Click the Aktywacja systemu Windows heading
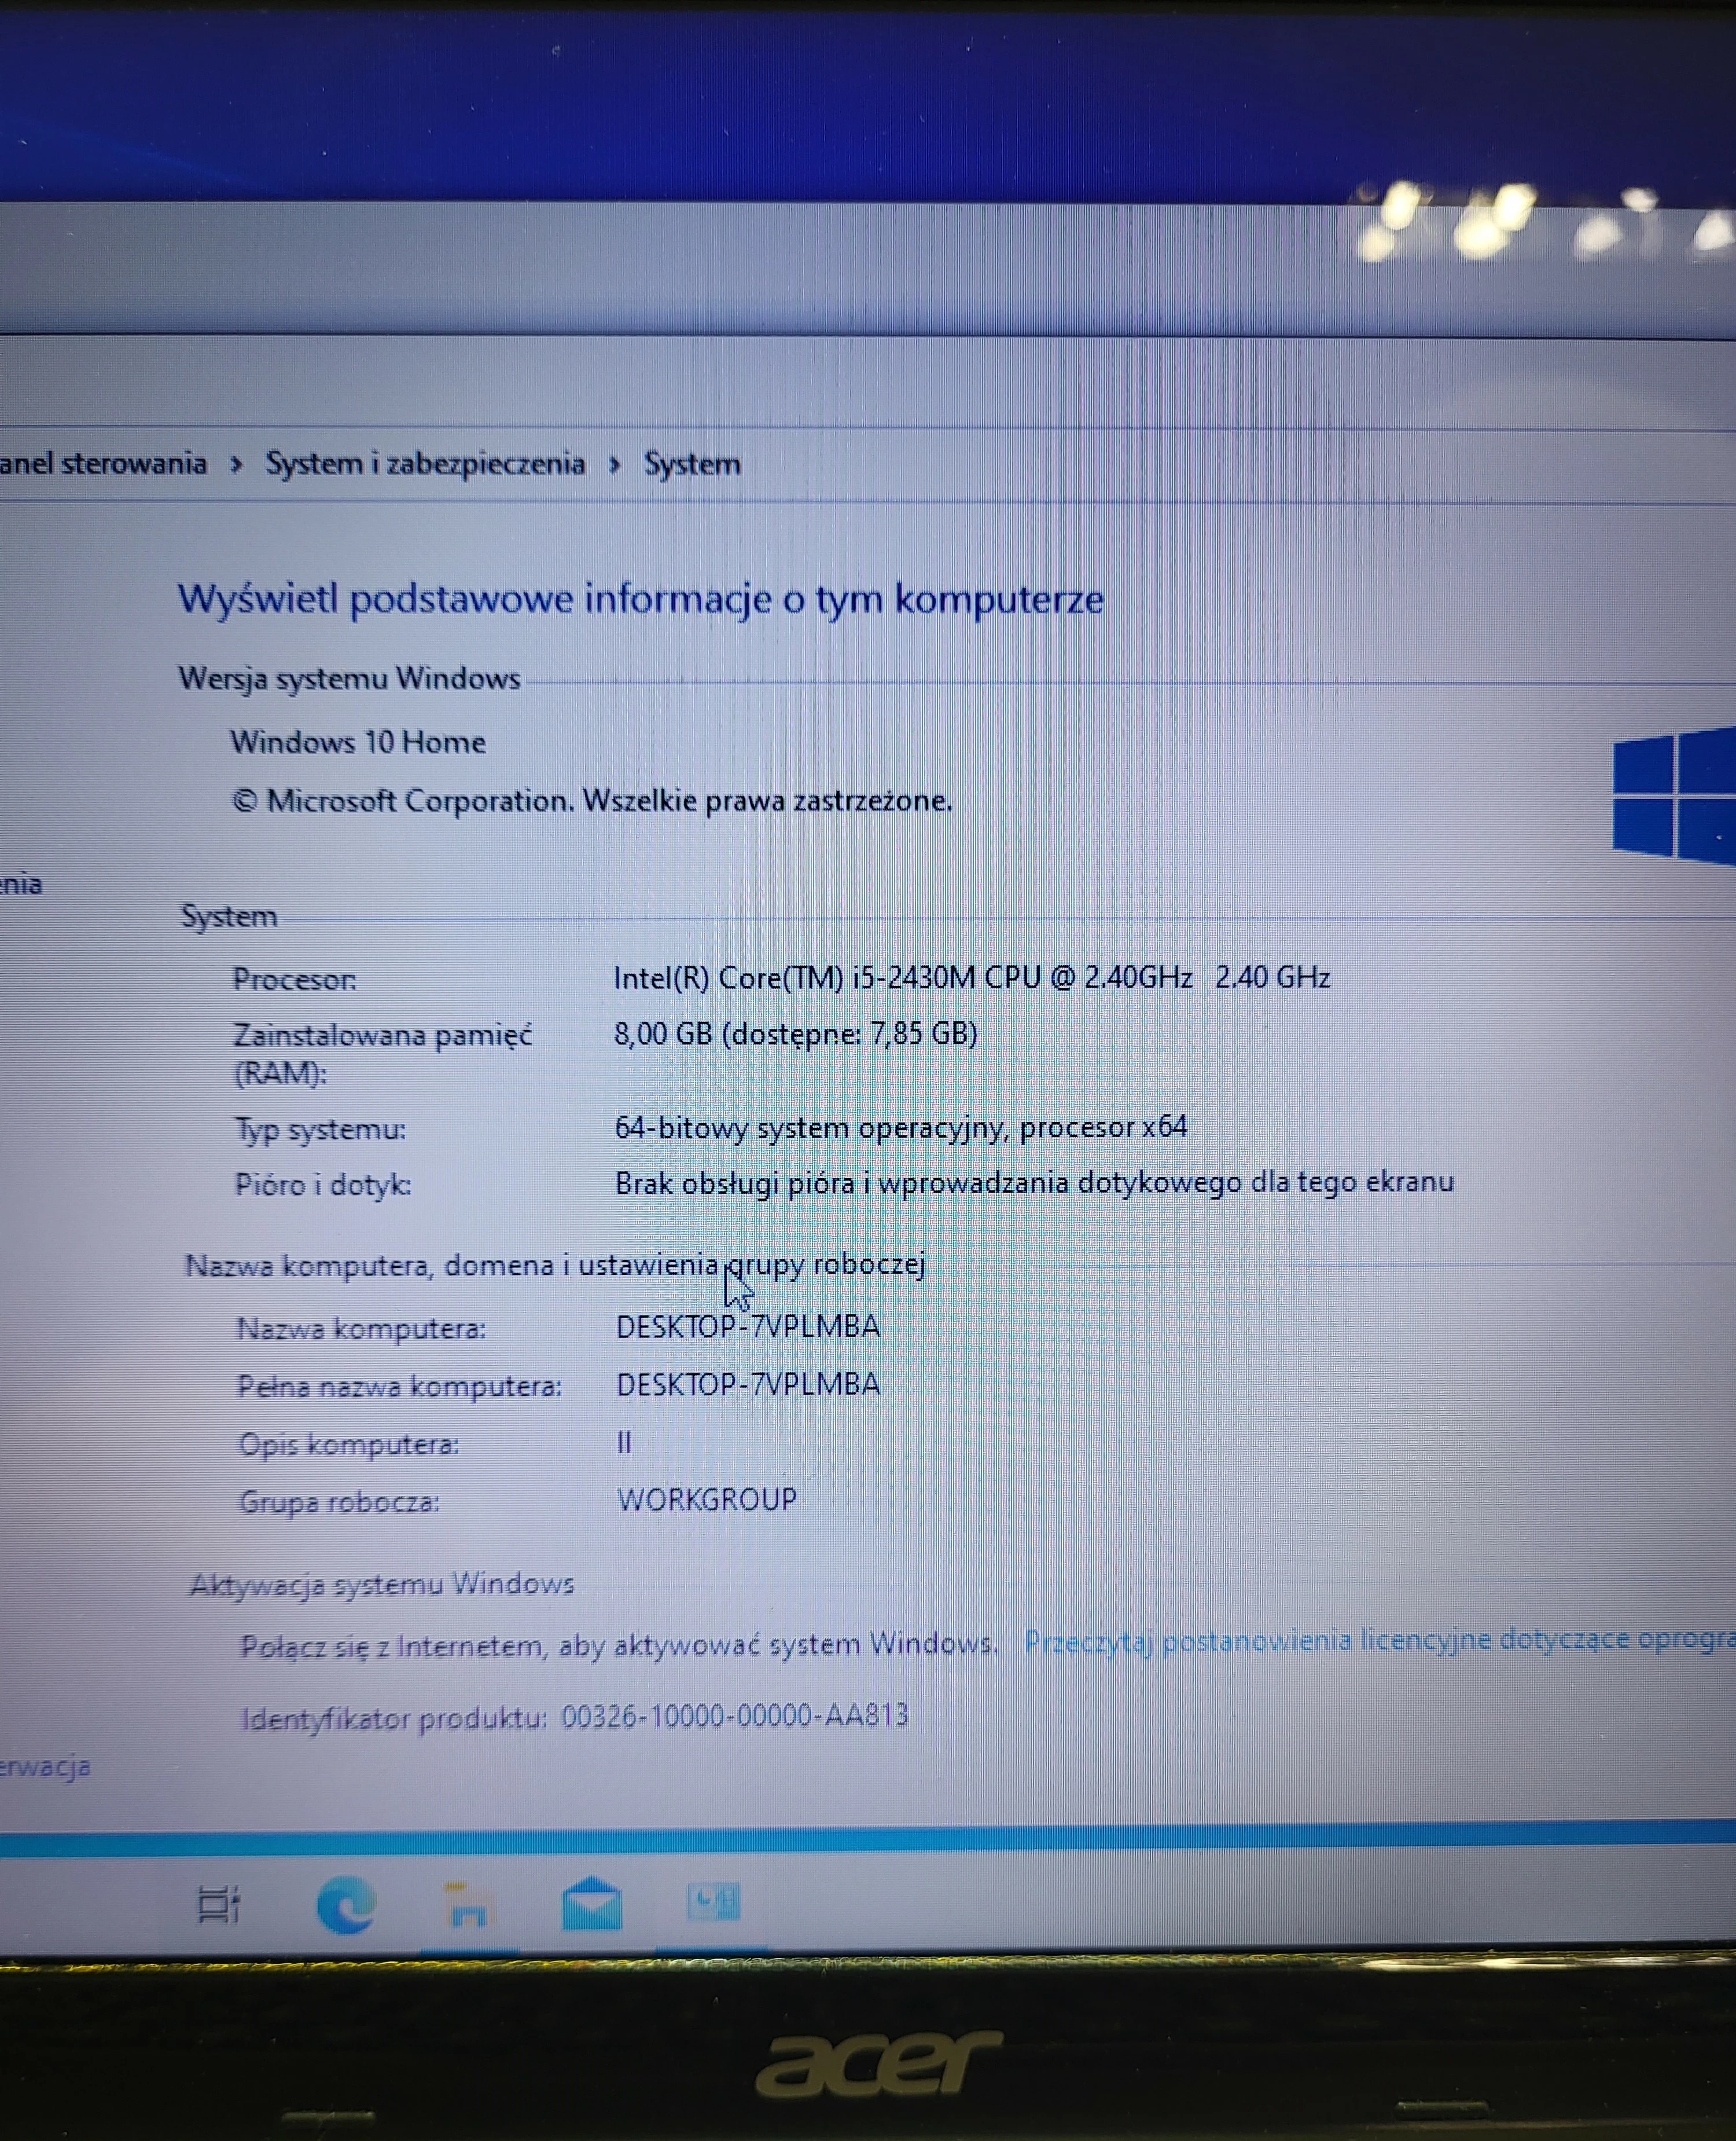This screenshot has width=1736, height=2141. point(382,1585)
